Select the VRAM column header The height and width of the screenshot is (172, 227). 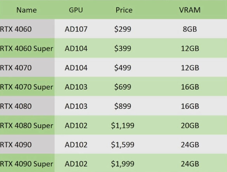click(x=190, y=10)
